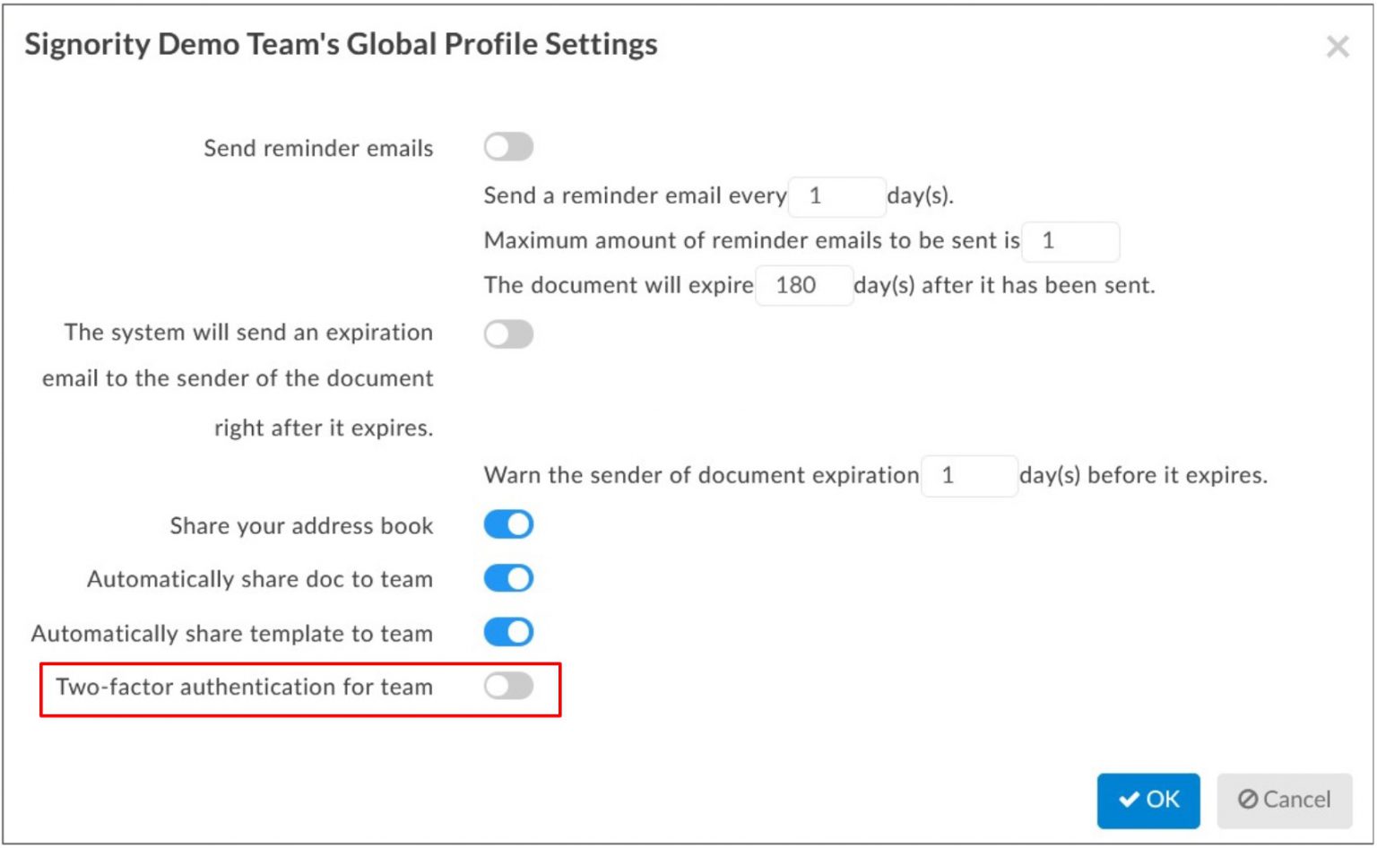Click the 180-day document expiry field

click(x=804, y=285)
